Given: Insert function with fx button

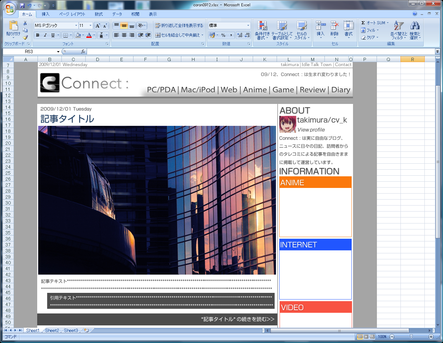Looking at the screenshot, I should point(83,51).
